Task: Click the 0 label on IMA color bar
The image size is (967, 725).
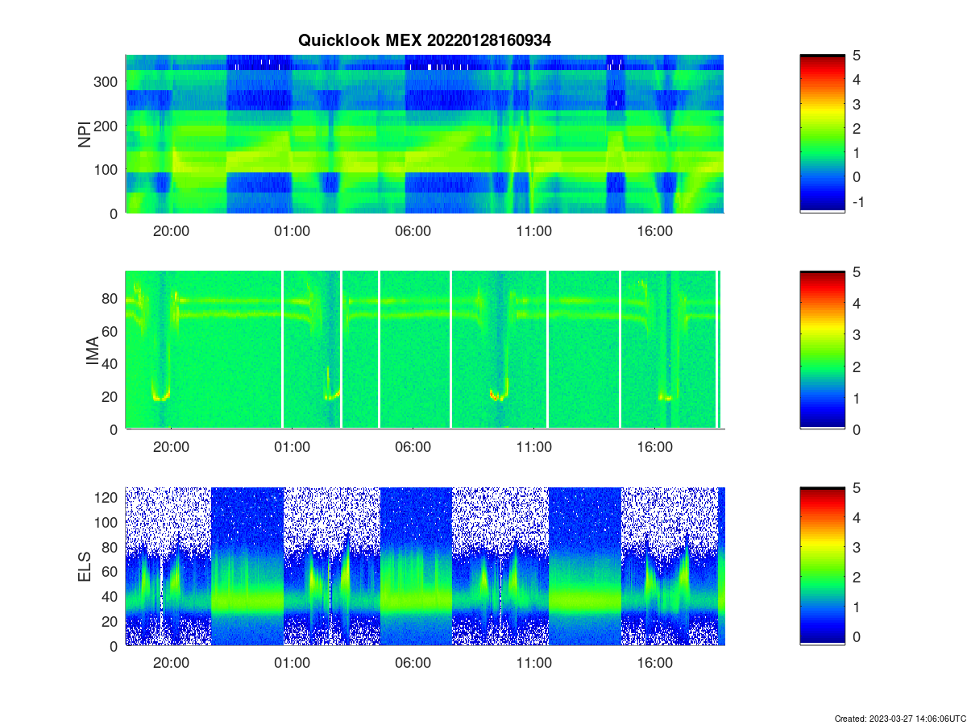Action: (x=857, y=429)
